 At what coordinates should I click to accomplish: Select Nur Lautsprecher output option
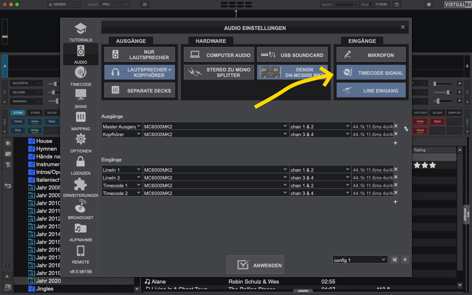click(139, 55)
